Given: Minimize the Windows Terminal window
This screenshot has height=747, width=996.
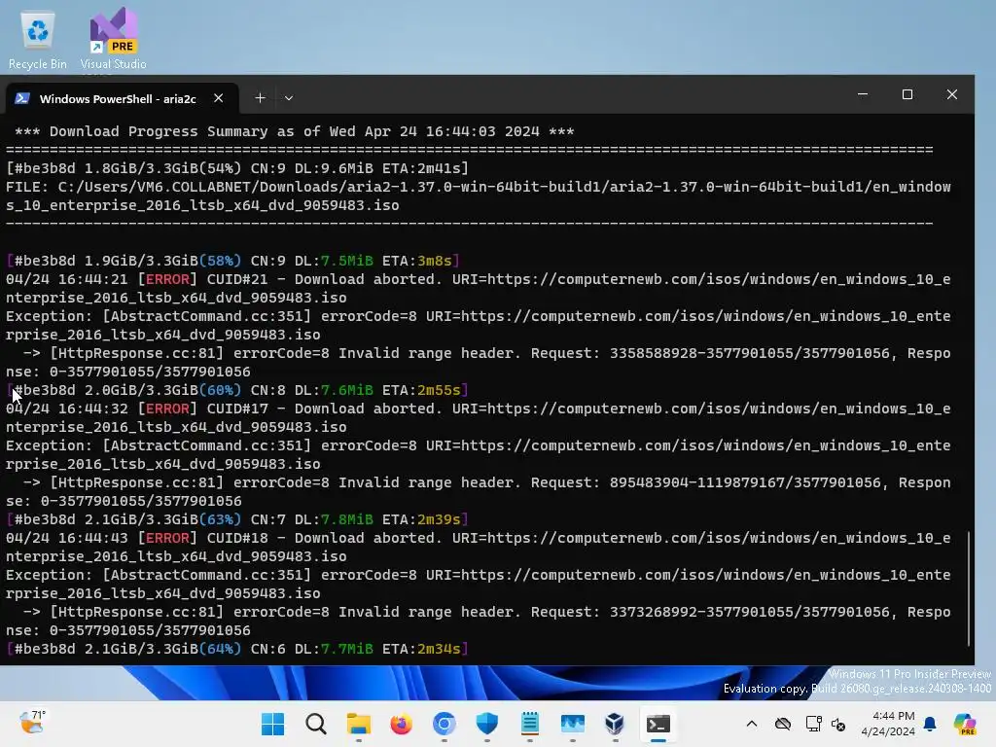Looking at the screenshot, I should [863, 94].
